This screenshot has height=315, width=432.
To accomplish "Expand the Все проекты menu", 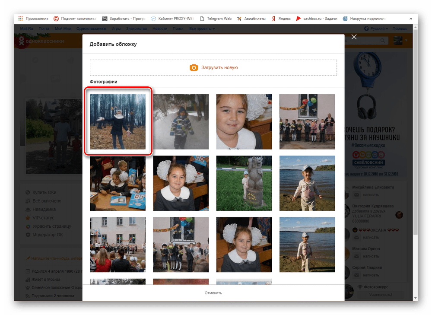I will click(202, 29).
